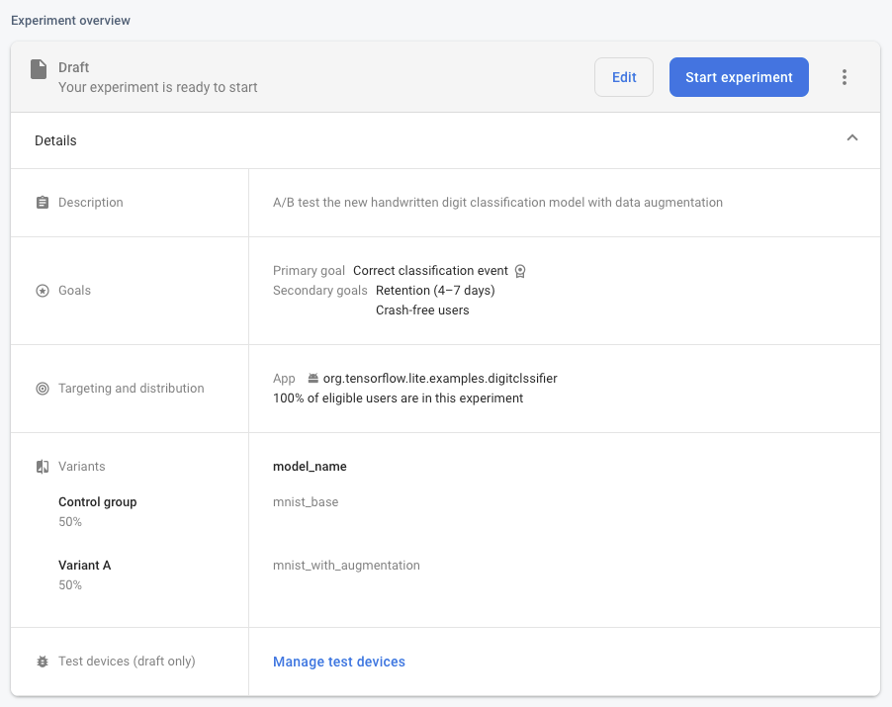
Task: Click the Variants compare icon
Action: (x=43, y=467)
